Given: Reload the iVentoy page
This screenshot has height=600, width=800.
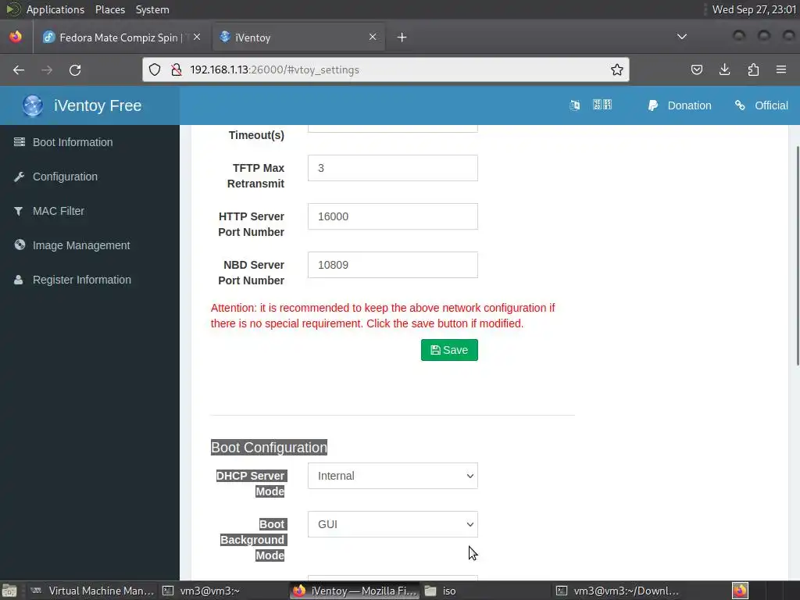Looking at the screenshot, I should (75, 70).
